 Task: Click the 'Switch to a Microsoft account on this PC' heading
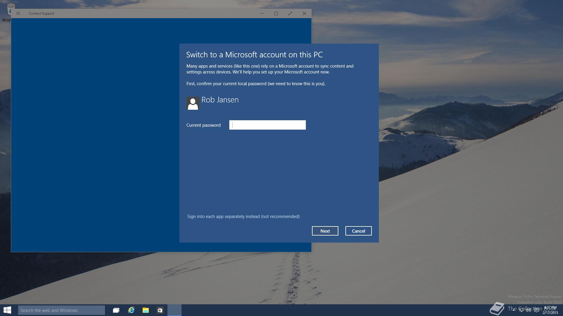pyautogui.click(x=255, y=55)
